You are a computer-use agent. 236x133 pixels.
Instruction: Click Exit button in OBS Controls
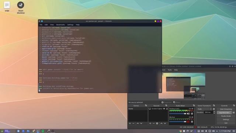(x=226, y=123)
